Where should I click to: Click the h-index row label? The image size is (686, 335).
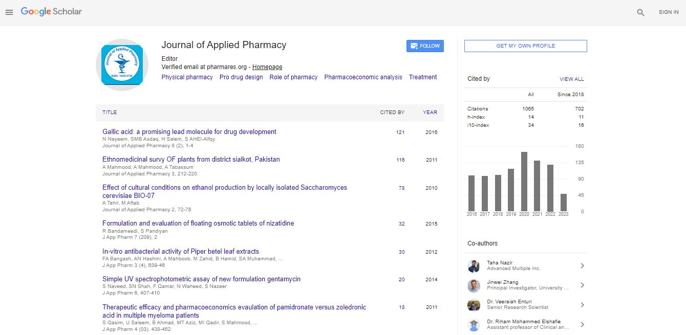(476, 117)
